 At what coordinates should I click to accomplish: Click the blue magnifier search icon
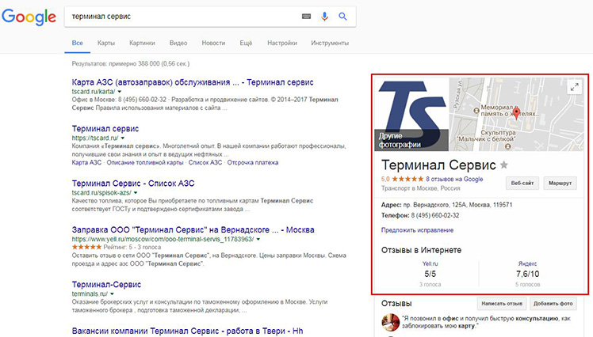(342, 16)
